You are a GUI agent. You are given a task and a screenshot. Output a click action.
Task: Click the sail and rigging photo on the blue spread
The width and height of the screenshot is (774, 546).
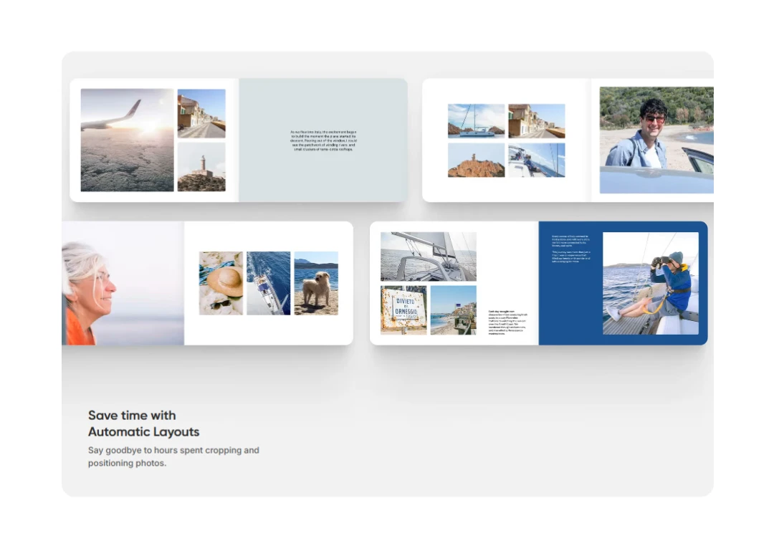point(428,256)
